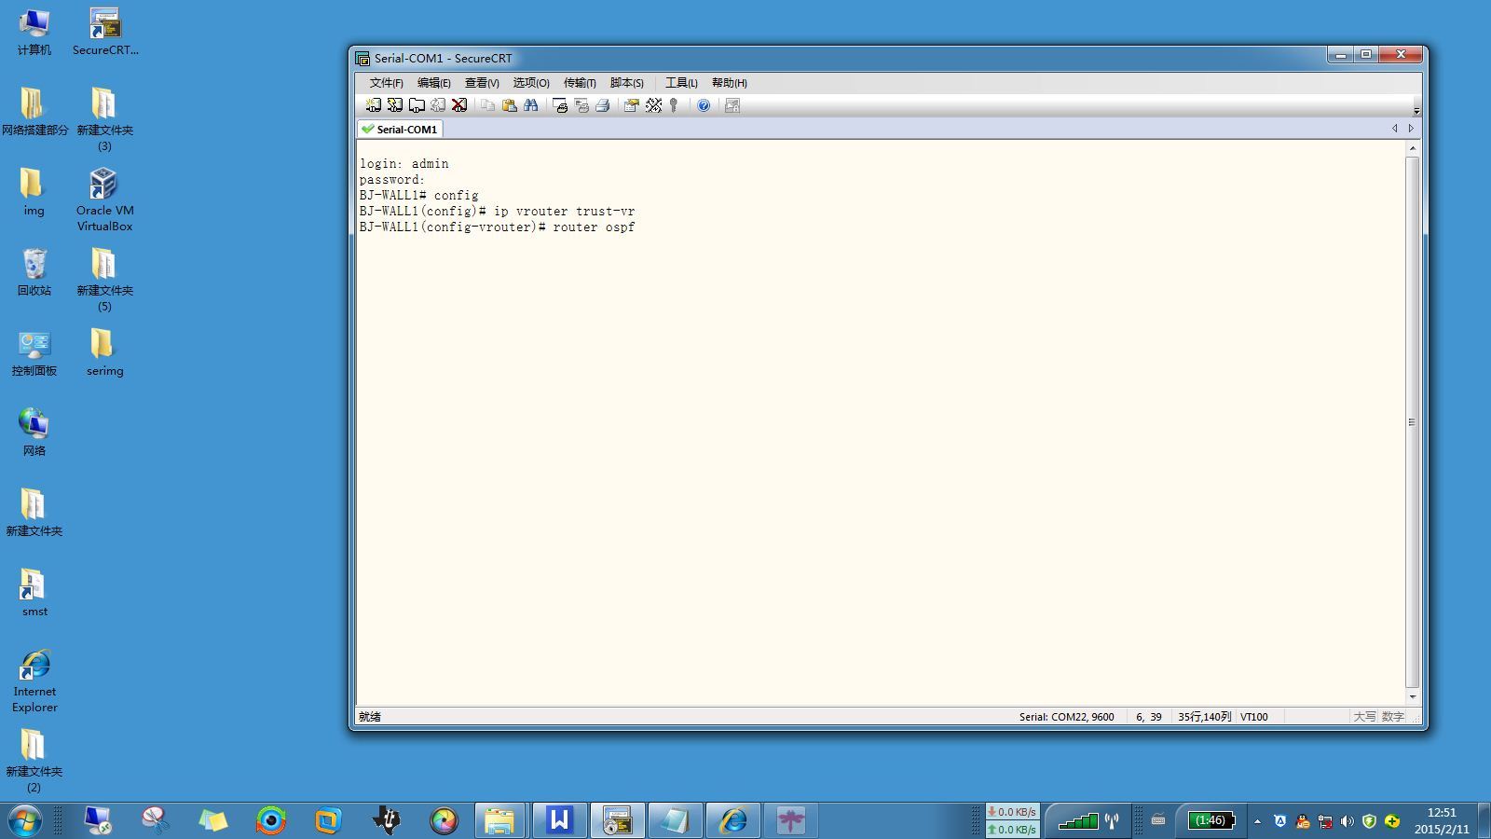
Task: Click the Paste clipboard icon
Action: click(509, 105)
